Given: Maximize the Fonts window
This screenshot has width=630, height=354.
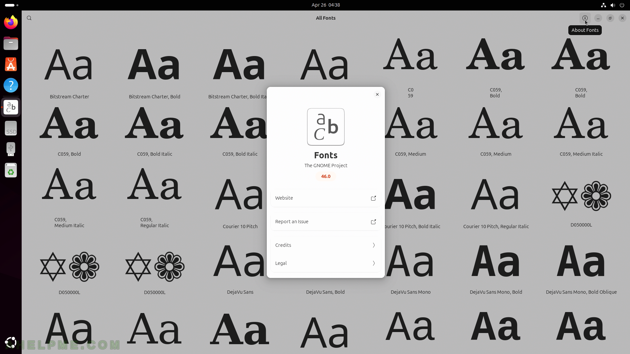Looking at the screenshot, I should click(610, 18).
